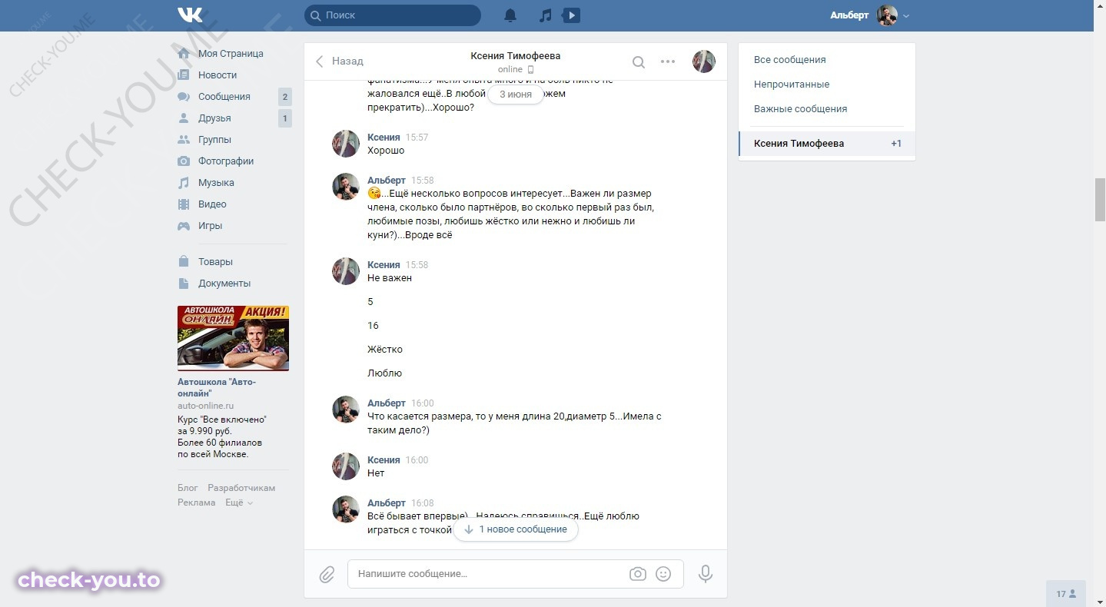Open Видео in sidebar
Viewport: 1106px width, 607px height.
click(212, 204)
